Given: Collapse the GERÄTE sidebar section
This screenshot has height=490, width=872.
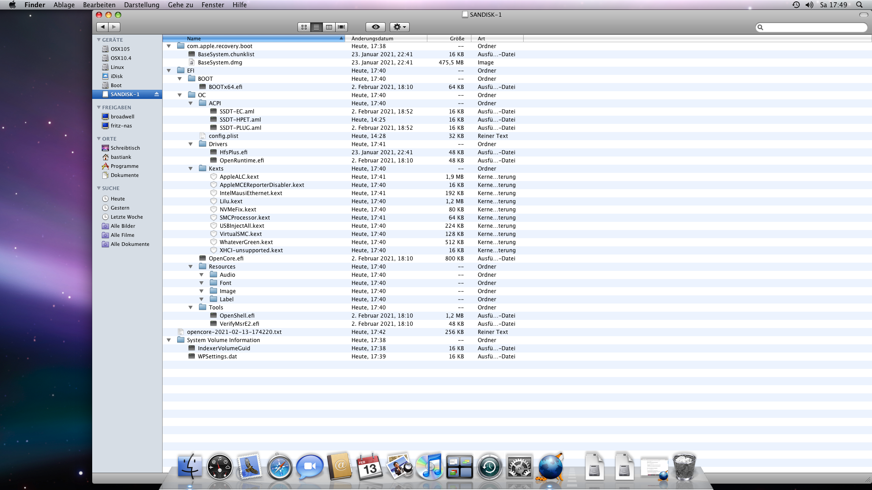Looking at the screenshot, I should (x=99, y=40).
